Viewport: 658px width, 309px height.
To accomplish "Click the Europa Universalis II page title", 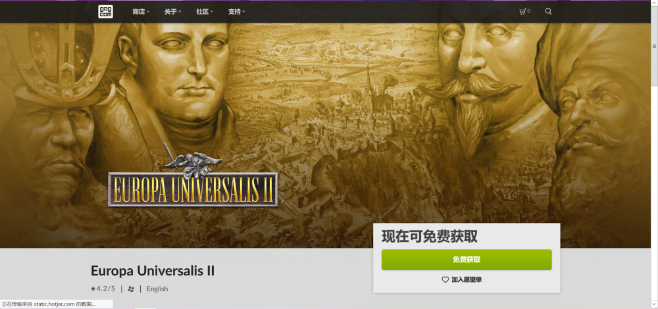I will pos(153,271).
